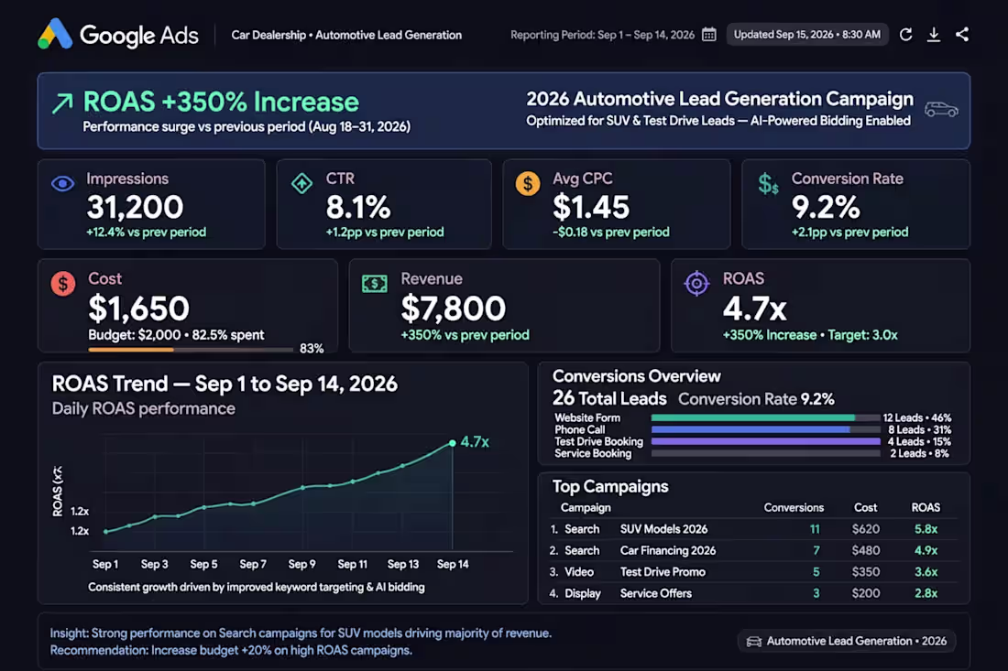Refresh the dashboard data
This screenshot has height=671, width=1008.
905,35
